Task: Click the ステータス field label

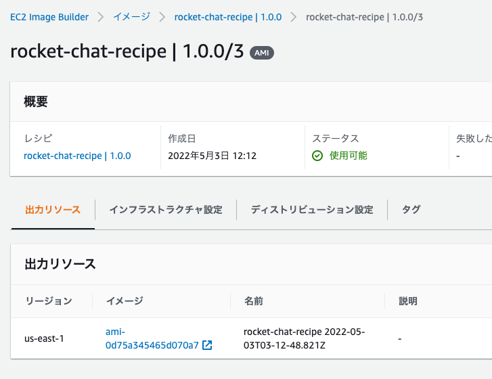Action: pos(336,138)
